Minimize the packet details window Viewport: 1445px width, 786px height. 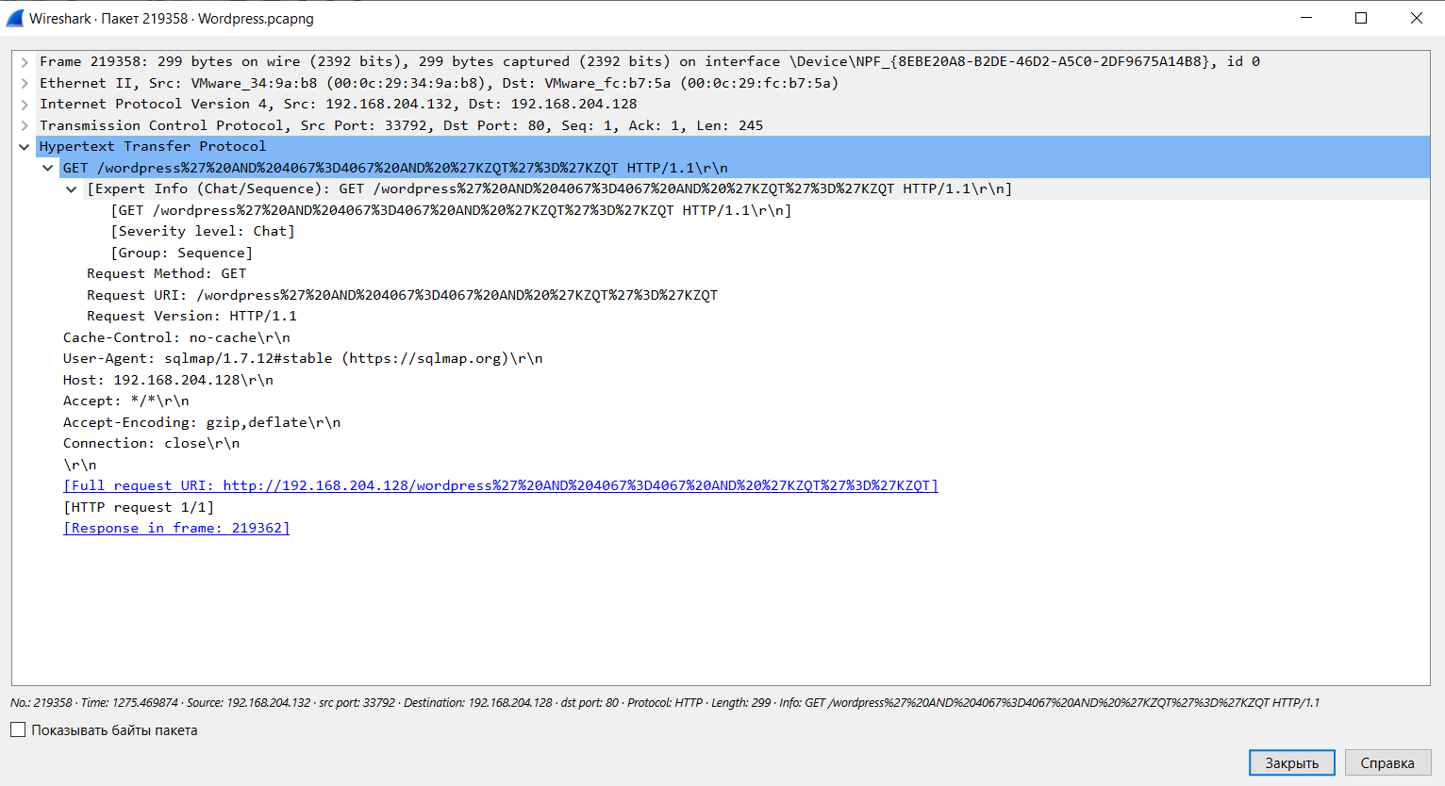(x=1306, y=18)
